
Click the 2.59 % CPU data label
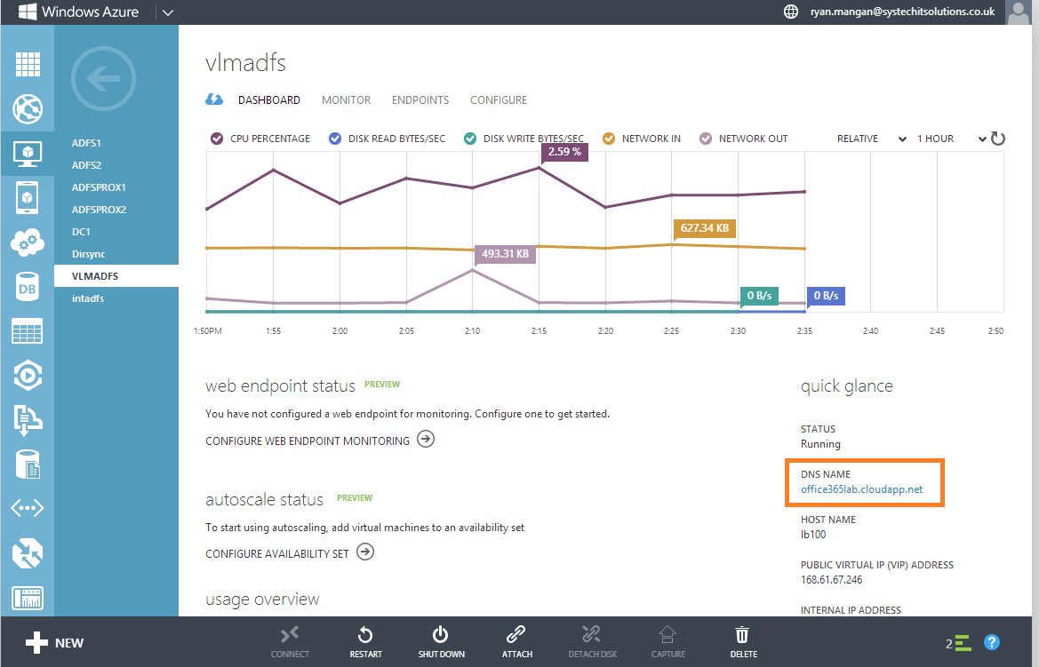pyautogui.click(x=564, y=152)
